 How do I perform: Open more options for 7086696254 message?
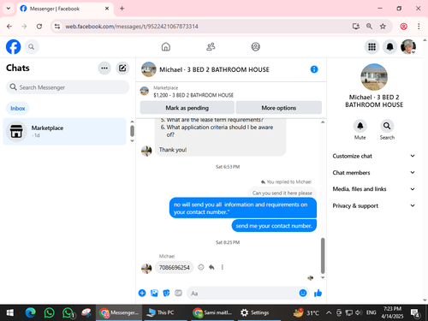tap(222, 267)
